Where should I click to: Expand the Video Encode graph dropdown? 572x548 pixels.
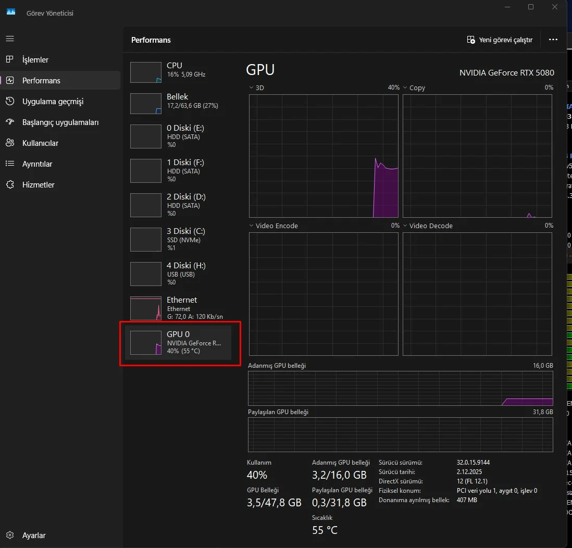tap(252, 226)
